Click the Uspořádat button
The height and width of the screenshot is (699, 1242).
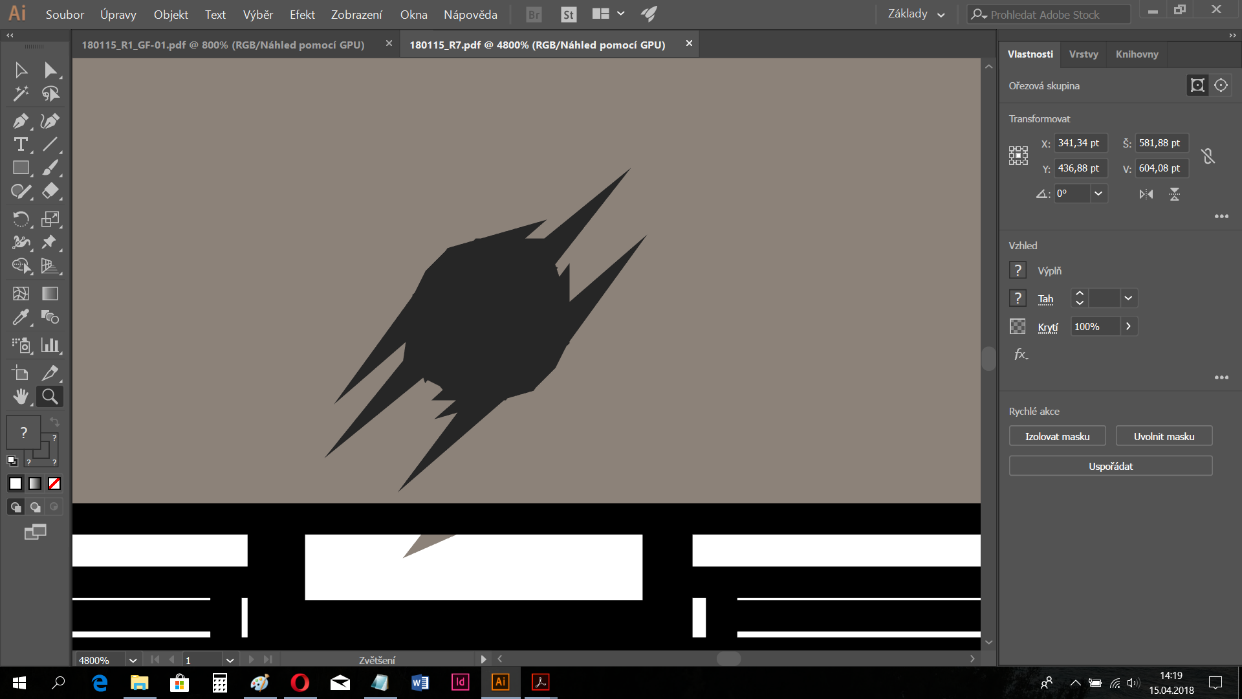point(1110,466)
